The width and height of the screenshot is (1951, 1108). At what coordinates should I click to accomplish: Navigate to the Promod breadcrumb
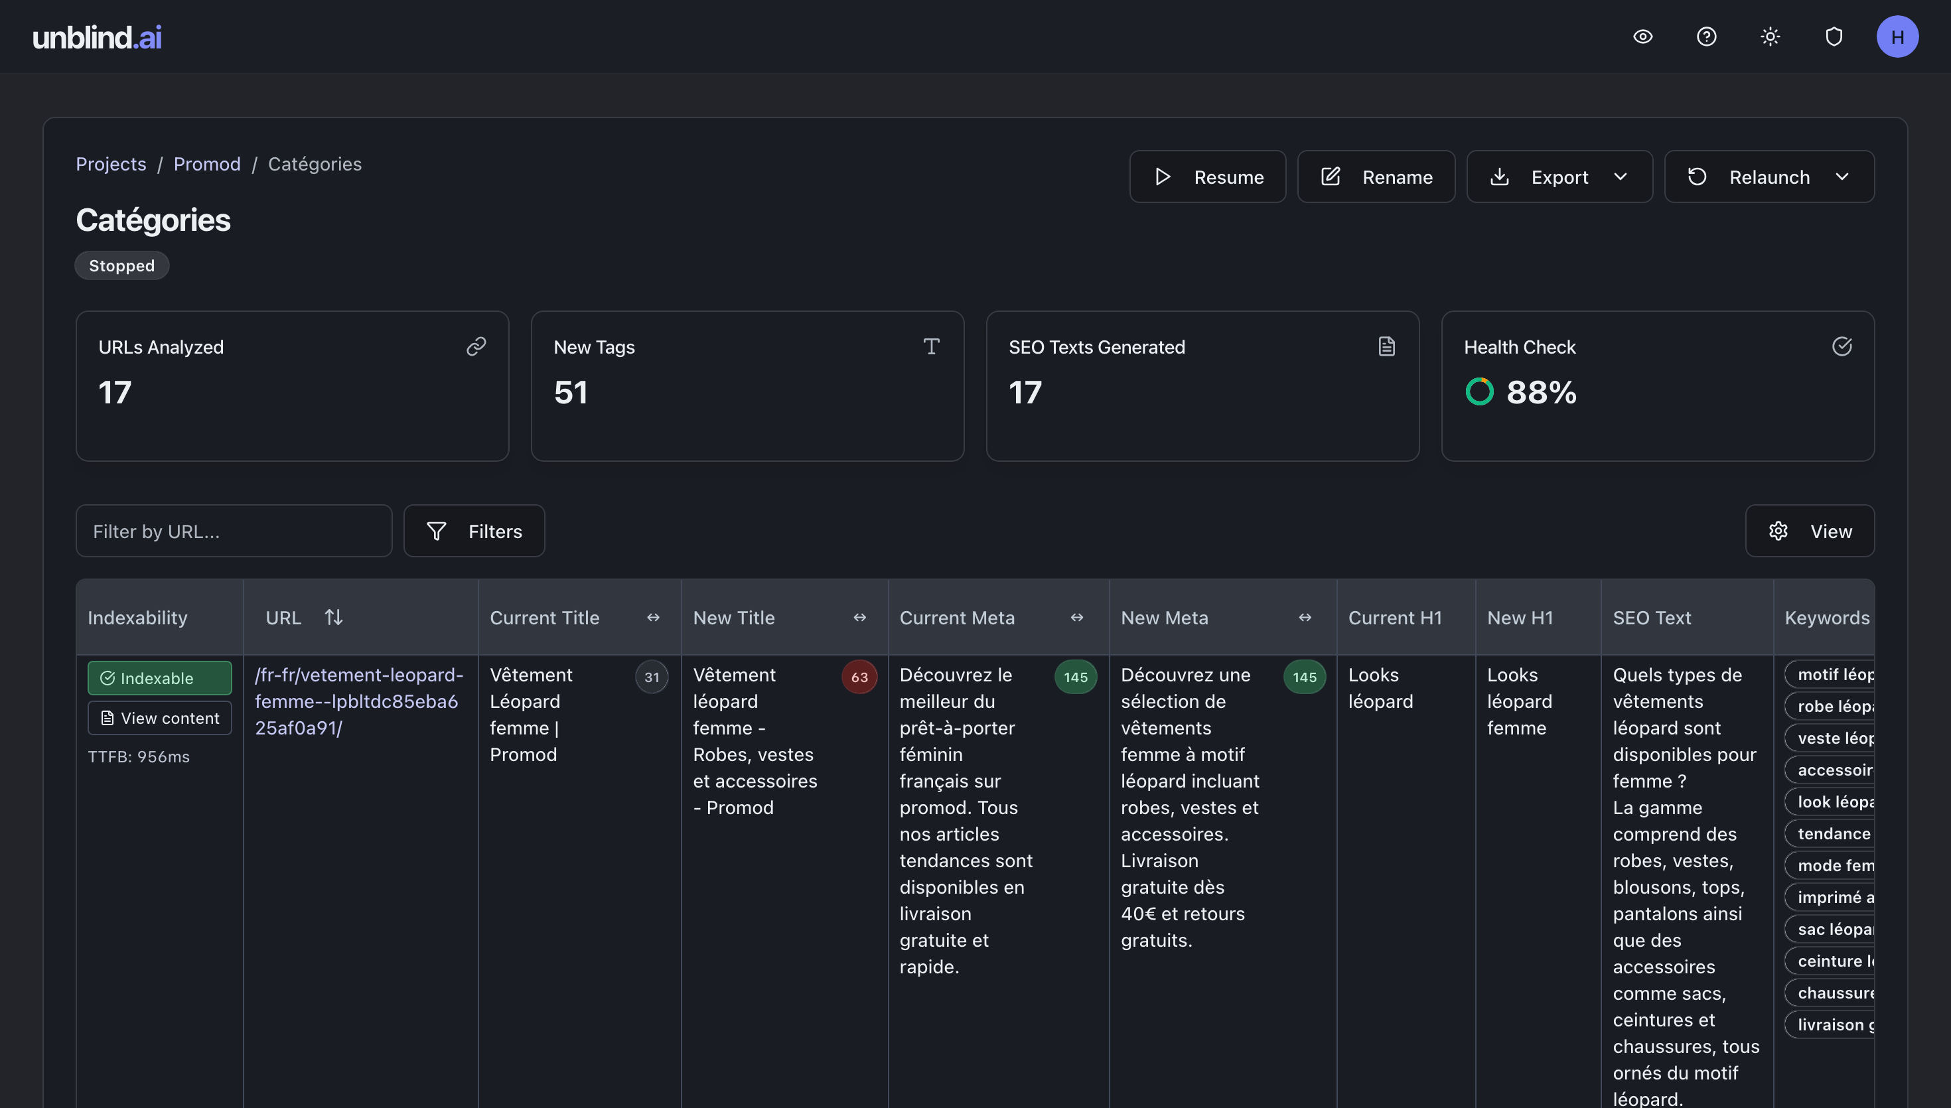207,164
